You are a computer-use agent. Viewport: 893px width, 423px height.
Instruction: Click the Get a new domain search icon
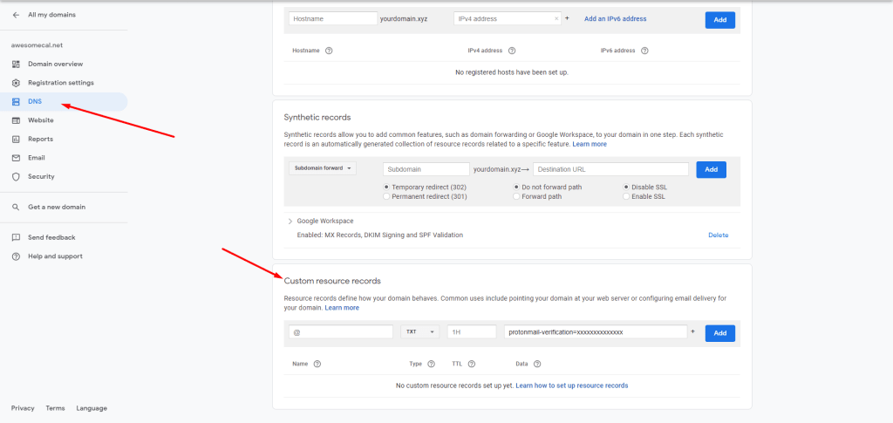pyautogui.click(x=16, y=208)
